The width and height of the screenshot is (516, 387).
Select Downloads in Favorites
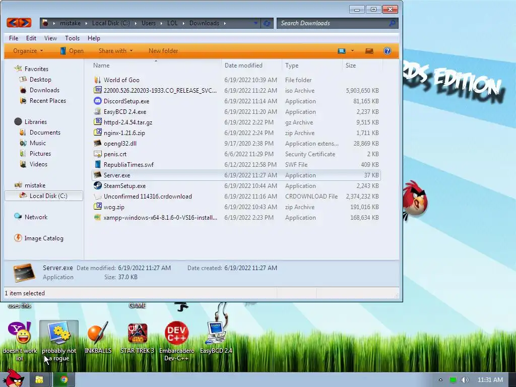44,90
